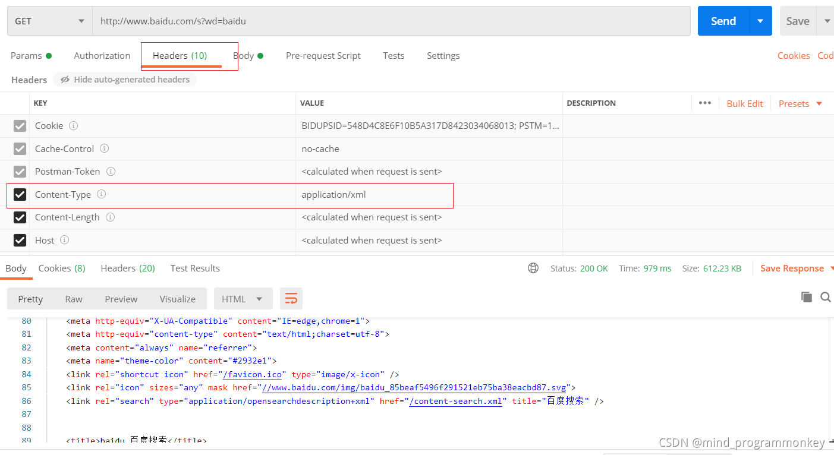
Task: Uncheck the Content-Type header checkbox
Action: pyautogui.click(x=20, y=194)
